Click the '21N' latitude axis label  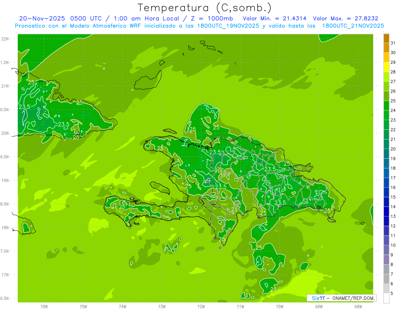(x=5, y=86)
